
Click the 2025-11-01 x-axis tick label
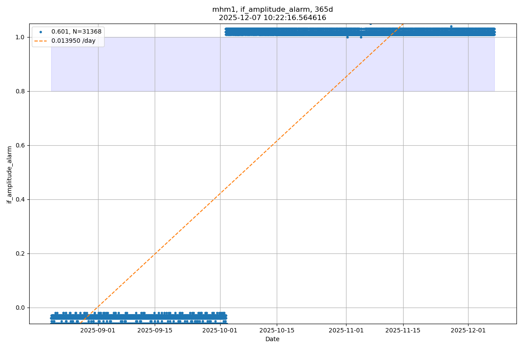click(x=346, y=331)
